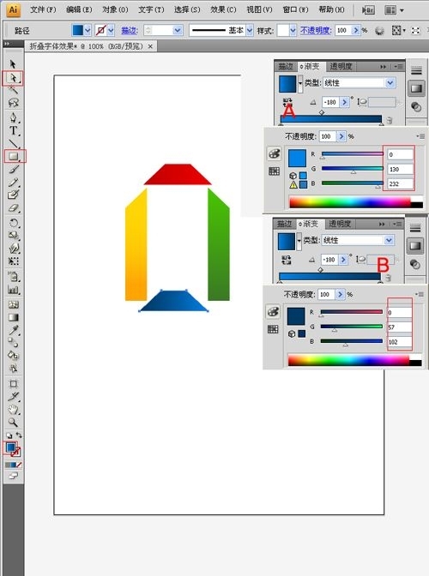Image resolution: width=429 pixels, height=576 pixels.
Task: Select the Magic Wand tool
Action: tap(13, 89)
